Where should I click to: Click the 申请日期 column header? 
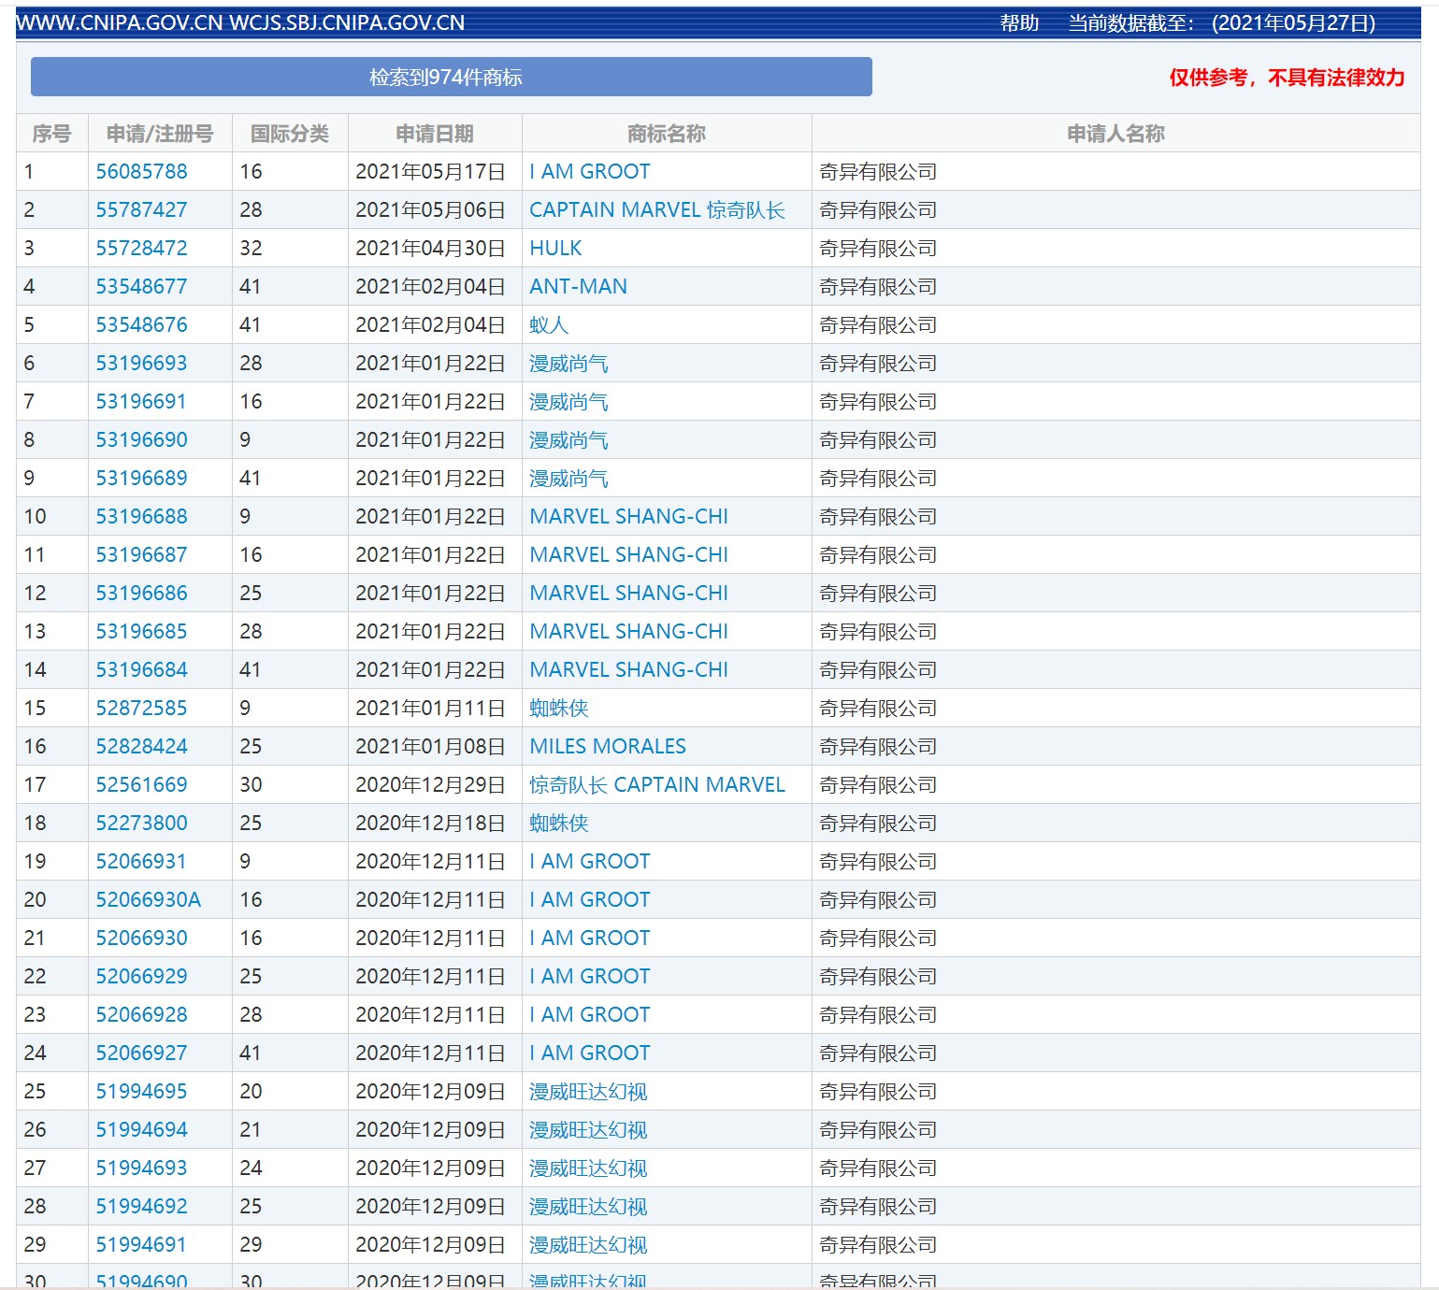coord(434,134)
